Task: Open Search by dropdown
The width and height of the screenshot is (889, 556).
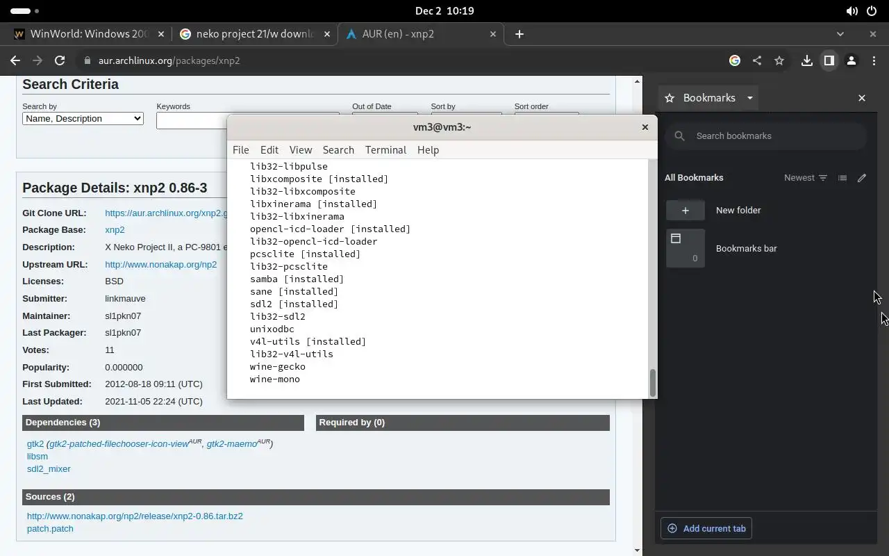Action: [83, 119]
